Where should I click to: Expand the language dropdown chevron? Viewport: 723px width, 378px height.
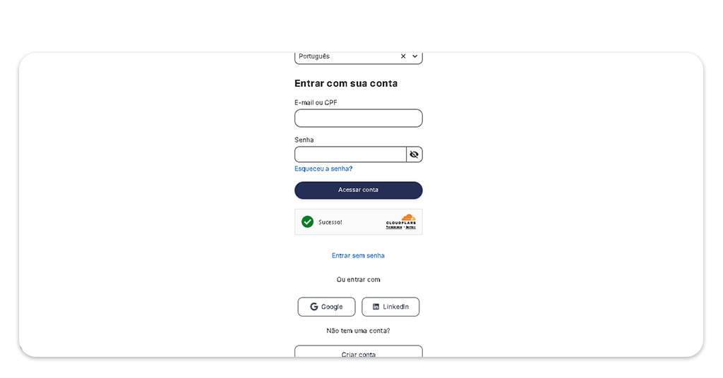(415, 56)
